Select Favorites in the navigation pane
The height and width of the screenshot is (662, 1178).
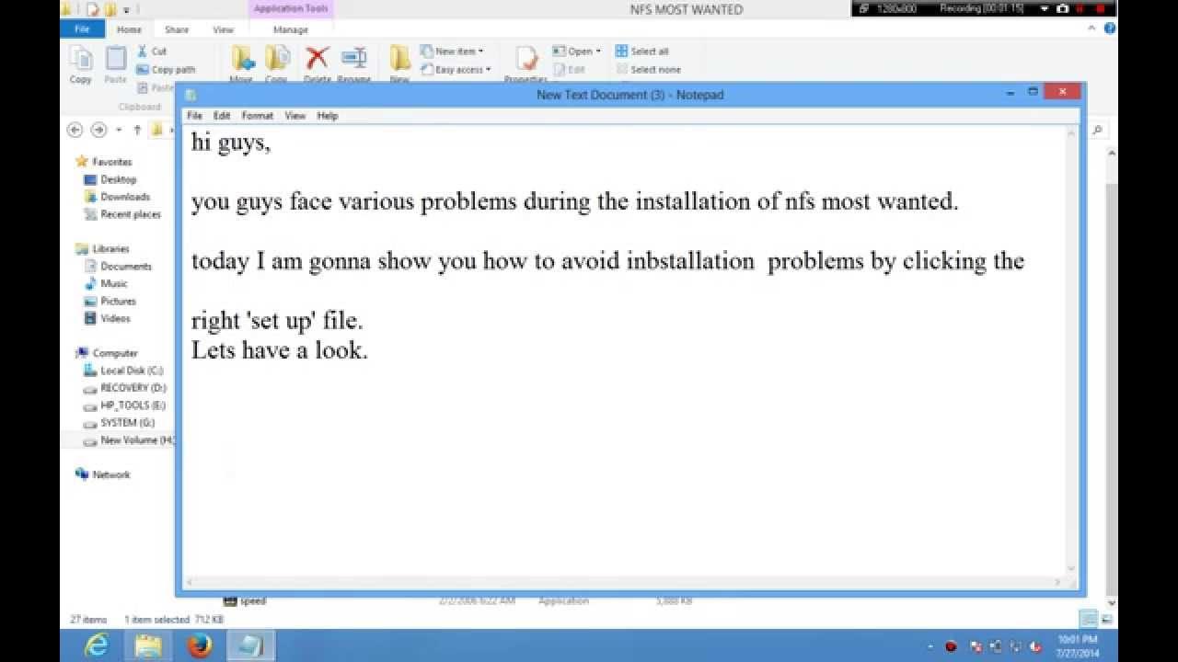(104, 162)
